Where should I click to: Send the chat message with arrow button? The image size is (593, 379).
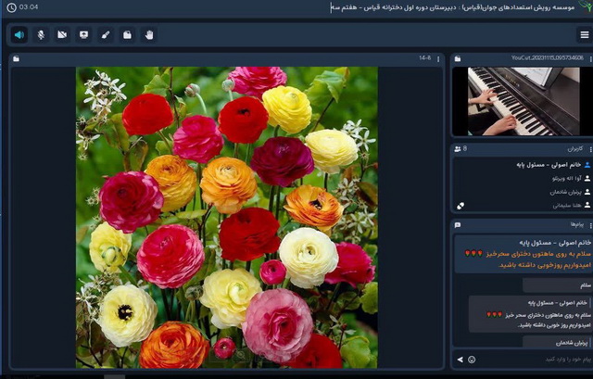click(460, 360)
